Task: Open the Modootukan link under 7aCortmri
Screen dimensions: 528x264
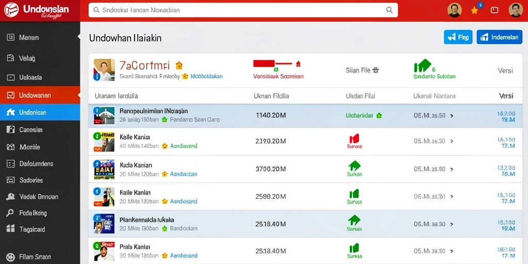Action: pyautogui.click(x=206, y=76)
